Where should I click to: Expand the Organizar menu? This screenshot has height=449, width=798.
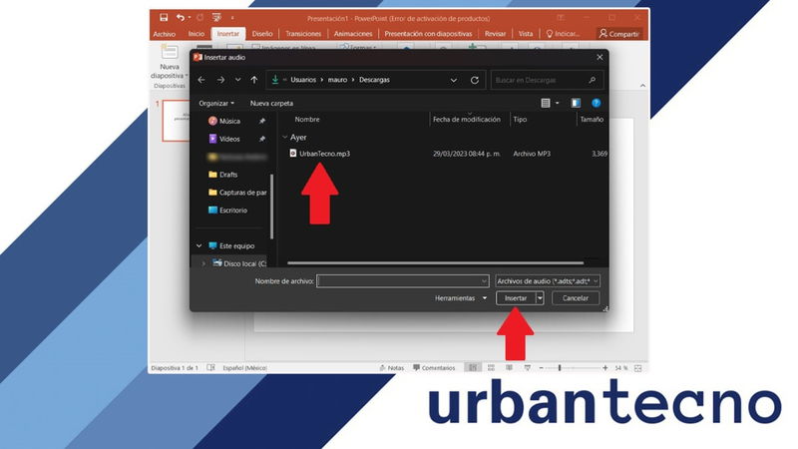(x=216, y=103)
